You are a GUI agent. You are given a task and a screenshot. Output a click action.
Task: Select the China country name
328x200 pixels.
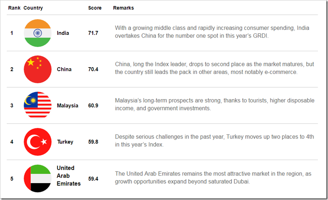coord(64,69)
